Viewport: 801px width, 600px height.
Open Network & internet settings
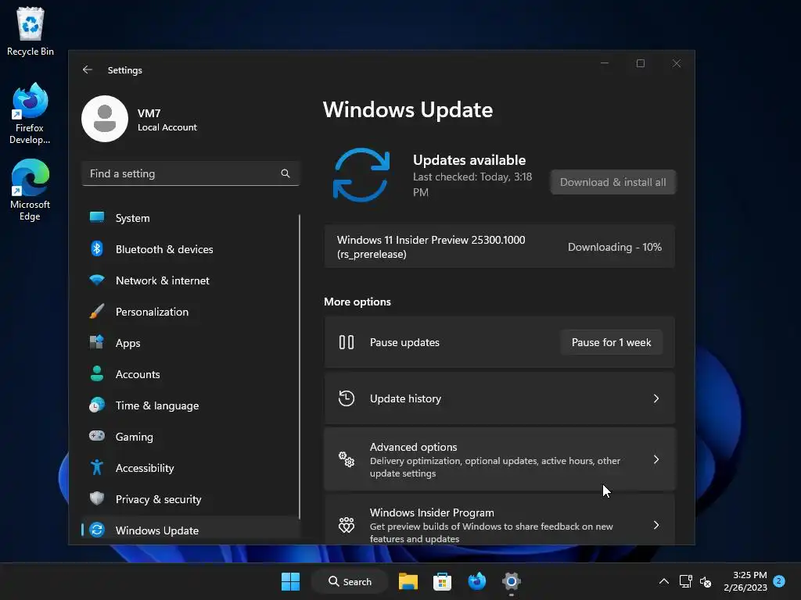coord(190,280)
